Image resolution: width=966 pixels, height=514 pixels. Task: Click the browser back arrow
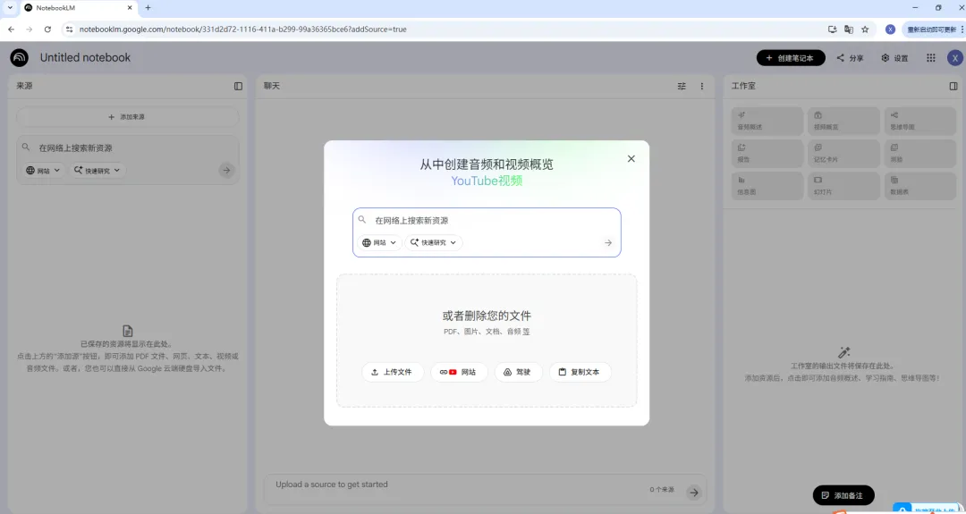[x=11, y=29]
